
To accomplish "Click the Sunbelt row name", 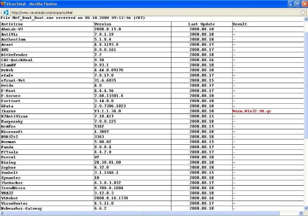I will 9,172.
